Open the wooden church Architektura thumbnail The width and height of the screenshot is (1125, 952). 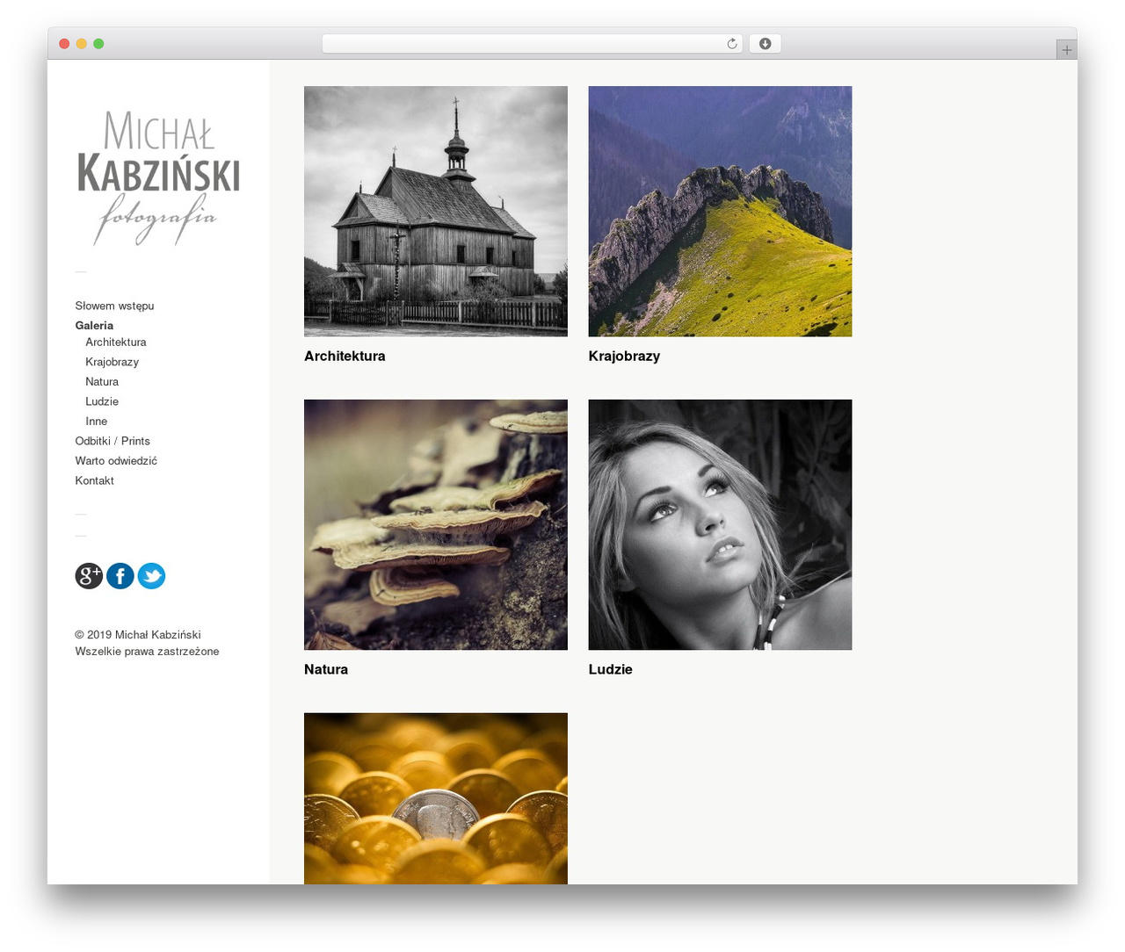click(436, 211)
